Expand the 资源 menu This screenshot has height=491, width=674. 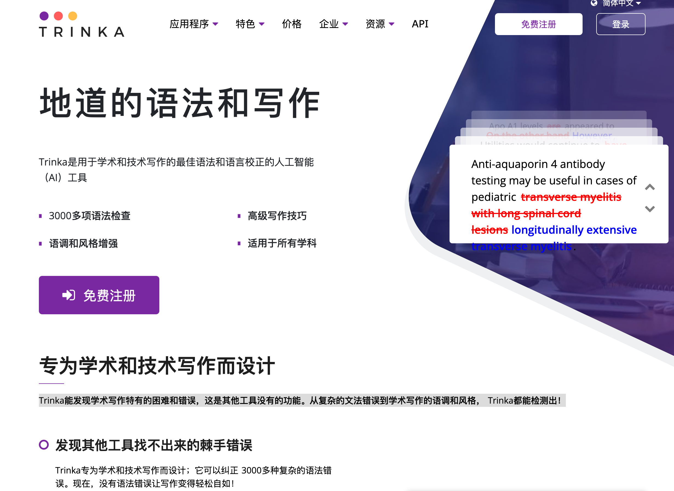[380, 24]
